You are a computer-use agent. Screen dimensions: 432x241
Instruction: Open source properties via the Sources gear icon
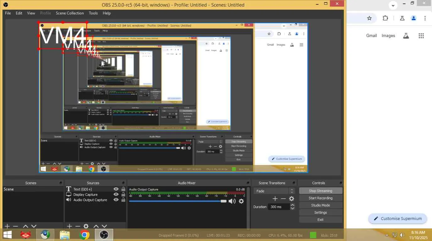[x=86, y=226]
